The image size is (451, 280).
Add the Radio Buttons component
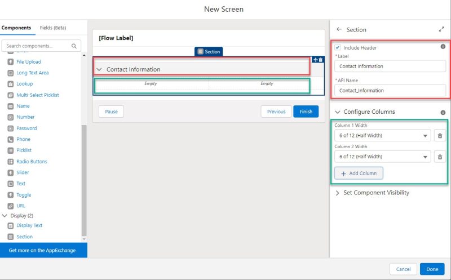(32, 162)
